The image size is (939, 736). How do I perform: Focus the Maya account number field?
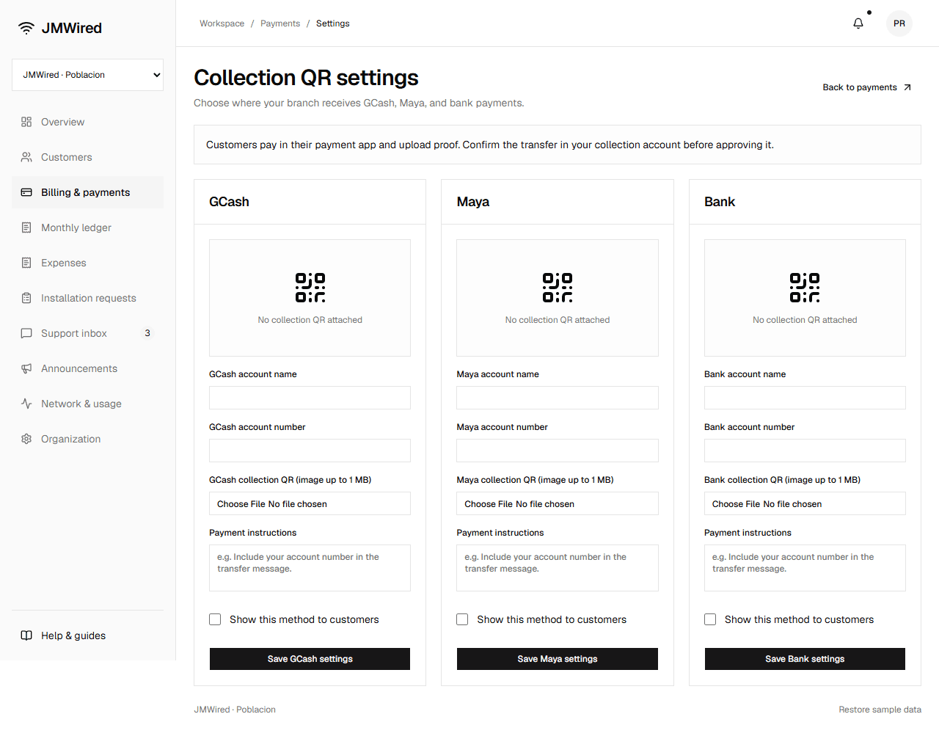[x=558, y=451]
